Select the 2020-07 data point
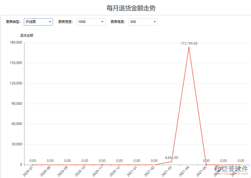This screenshot has width=251, height=178. click(x=33, y=164)
